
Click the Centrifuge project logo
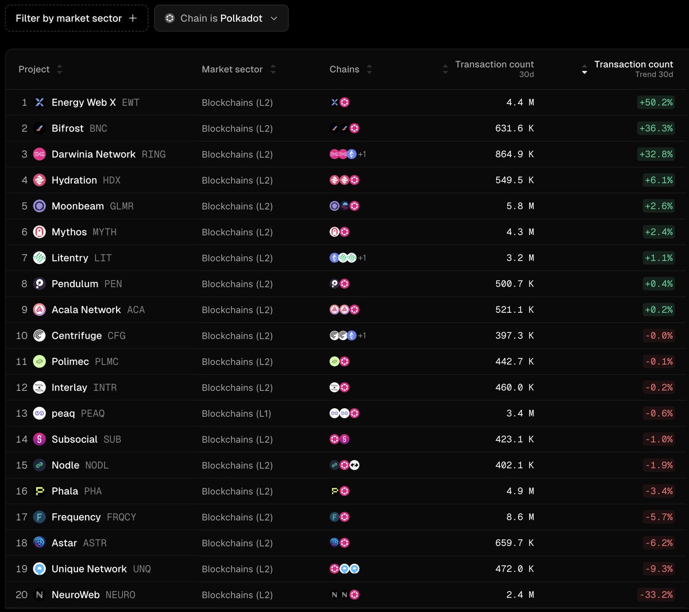coord(39,335)
